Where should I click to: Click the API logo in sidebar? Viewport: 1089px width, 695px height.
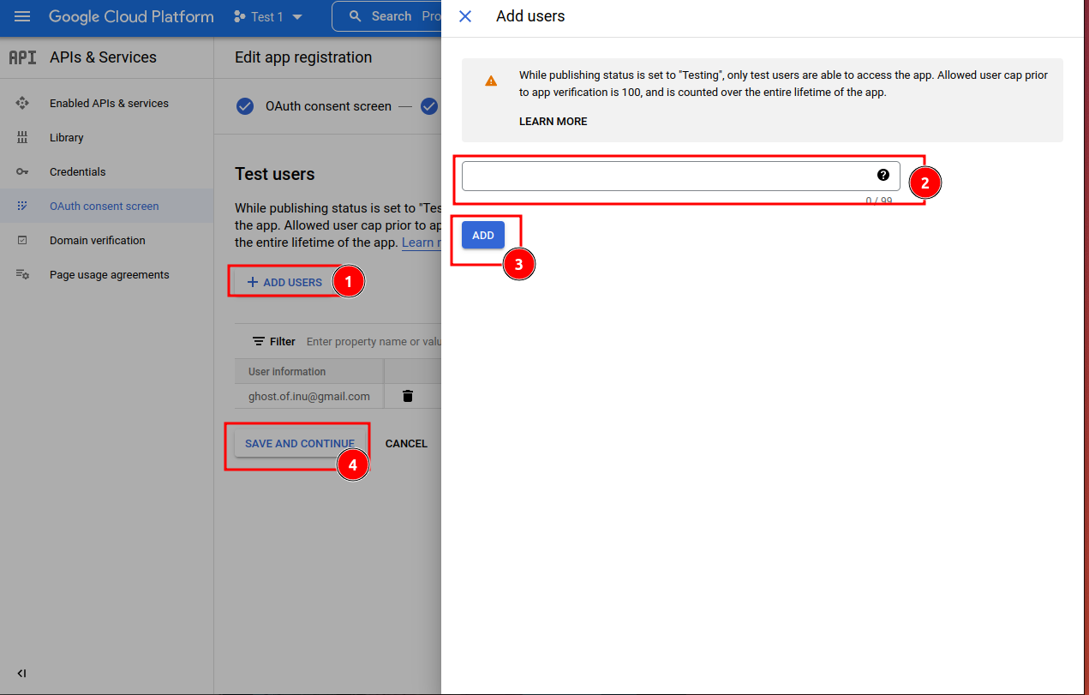[x=22, y=57]
